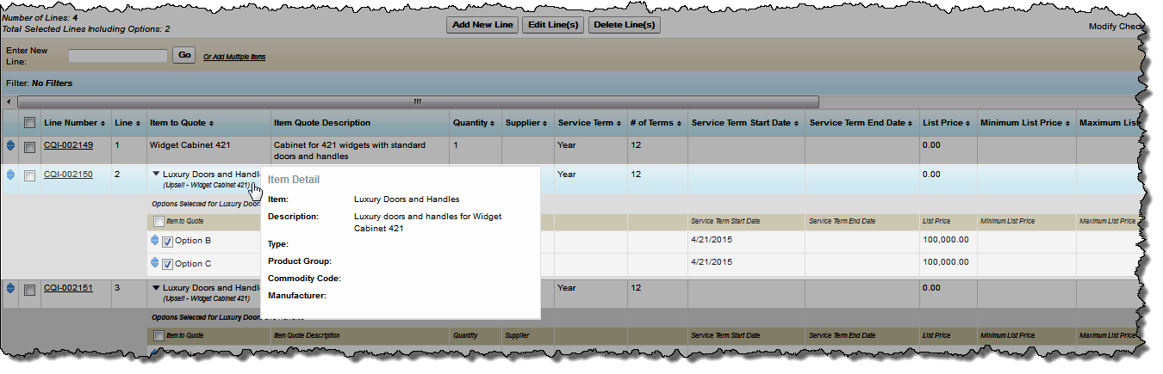
Task: Collapse Luxury Doors and Handles on line 2
Action: tap(155, 175)
